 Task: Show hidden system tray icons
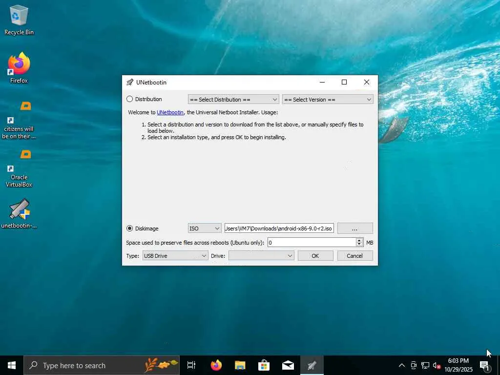pos(402,365)
